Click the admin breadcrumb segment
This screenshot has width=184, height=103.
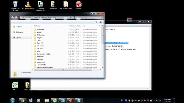(36, 18)
